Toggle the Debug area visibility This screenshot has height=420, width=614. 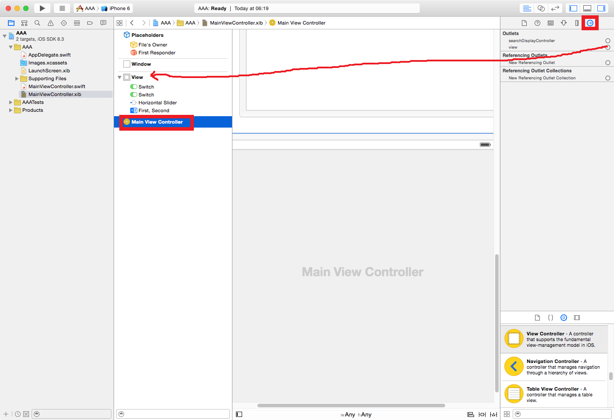(x=587, y=8)
